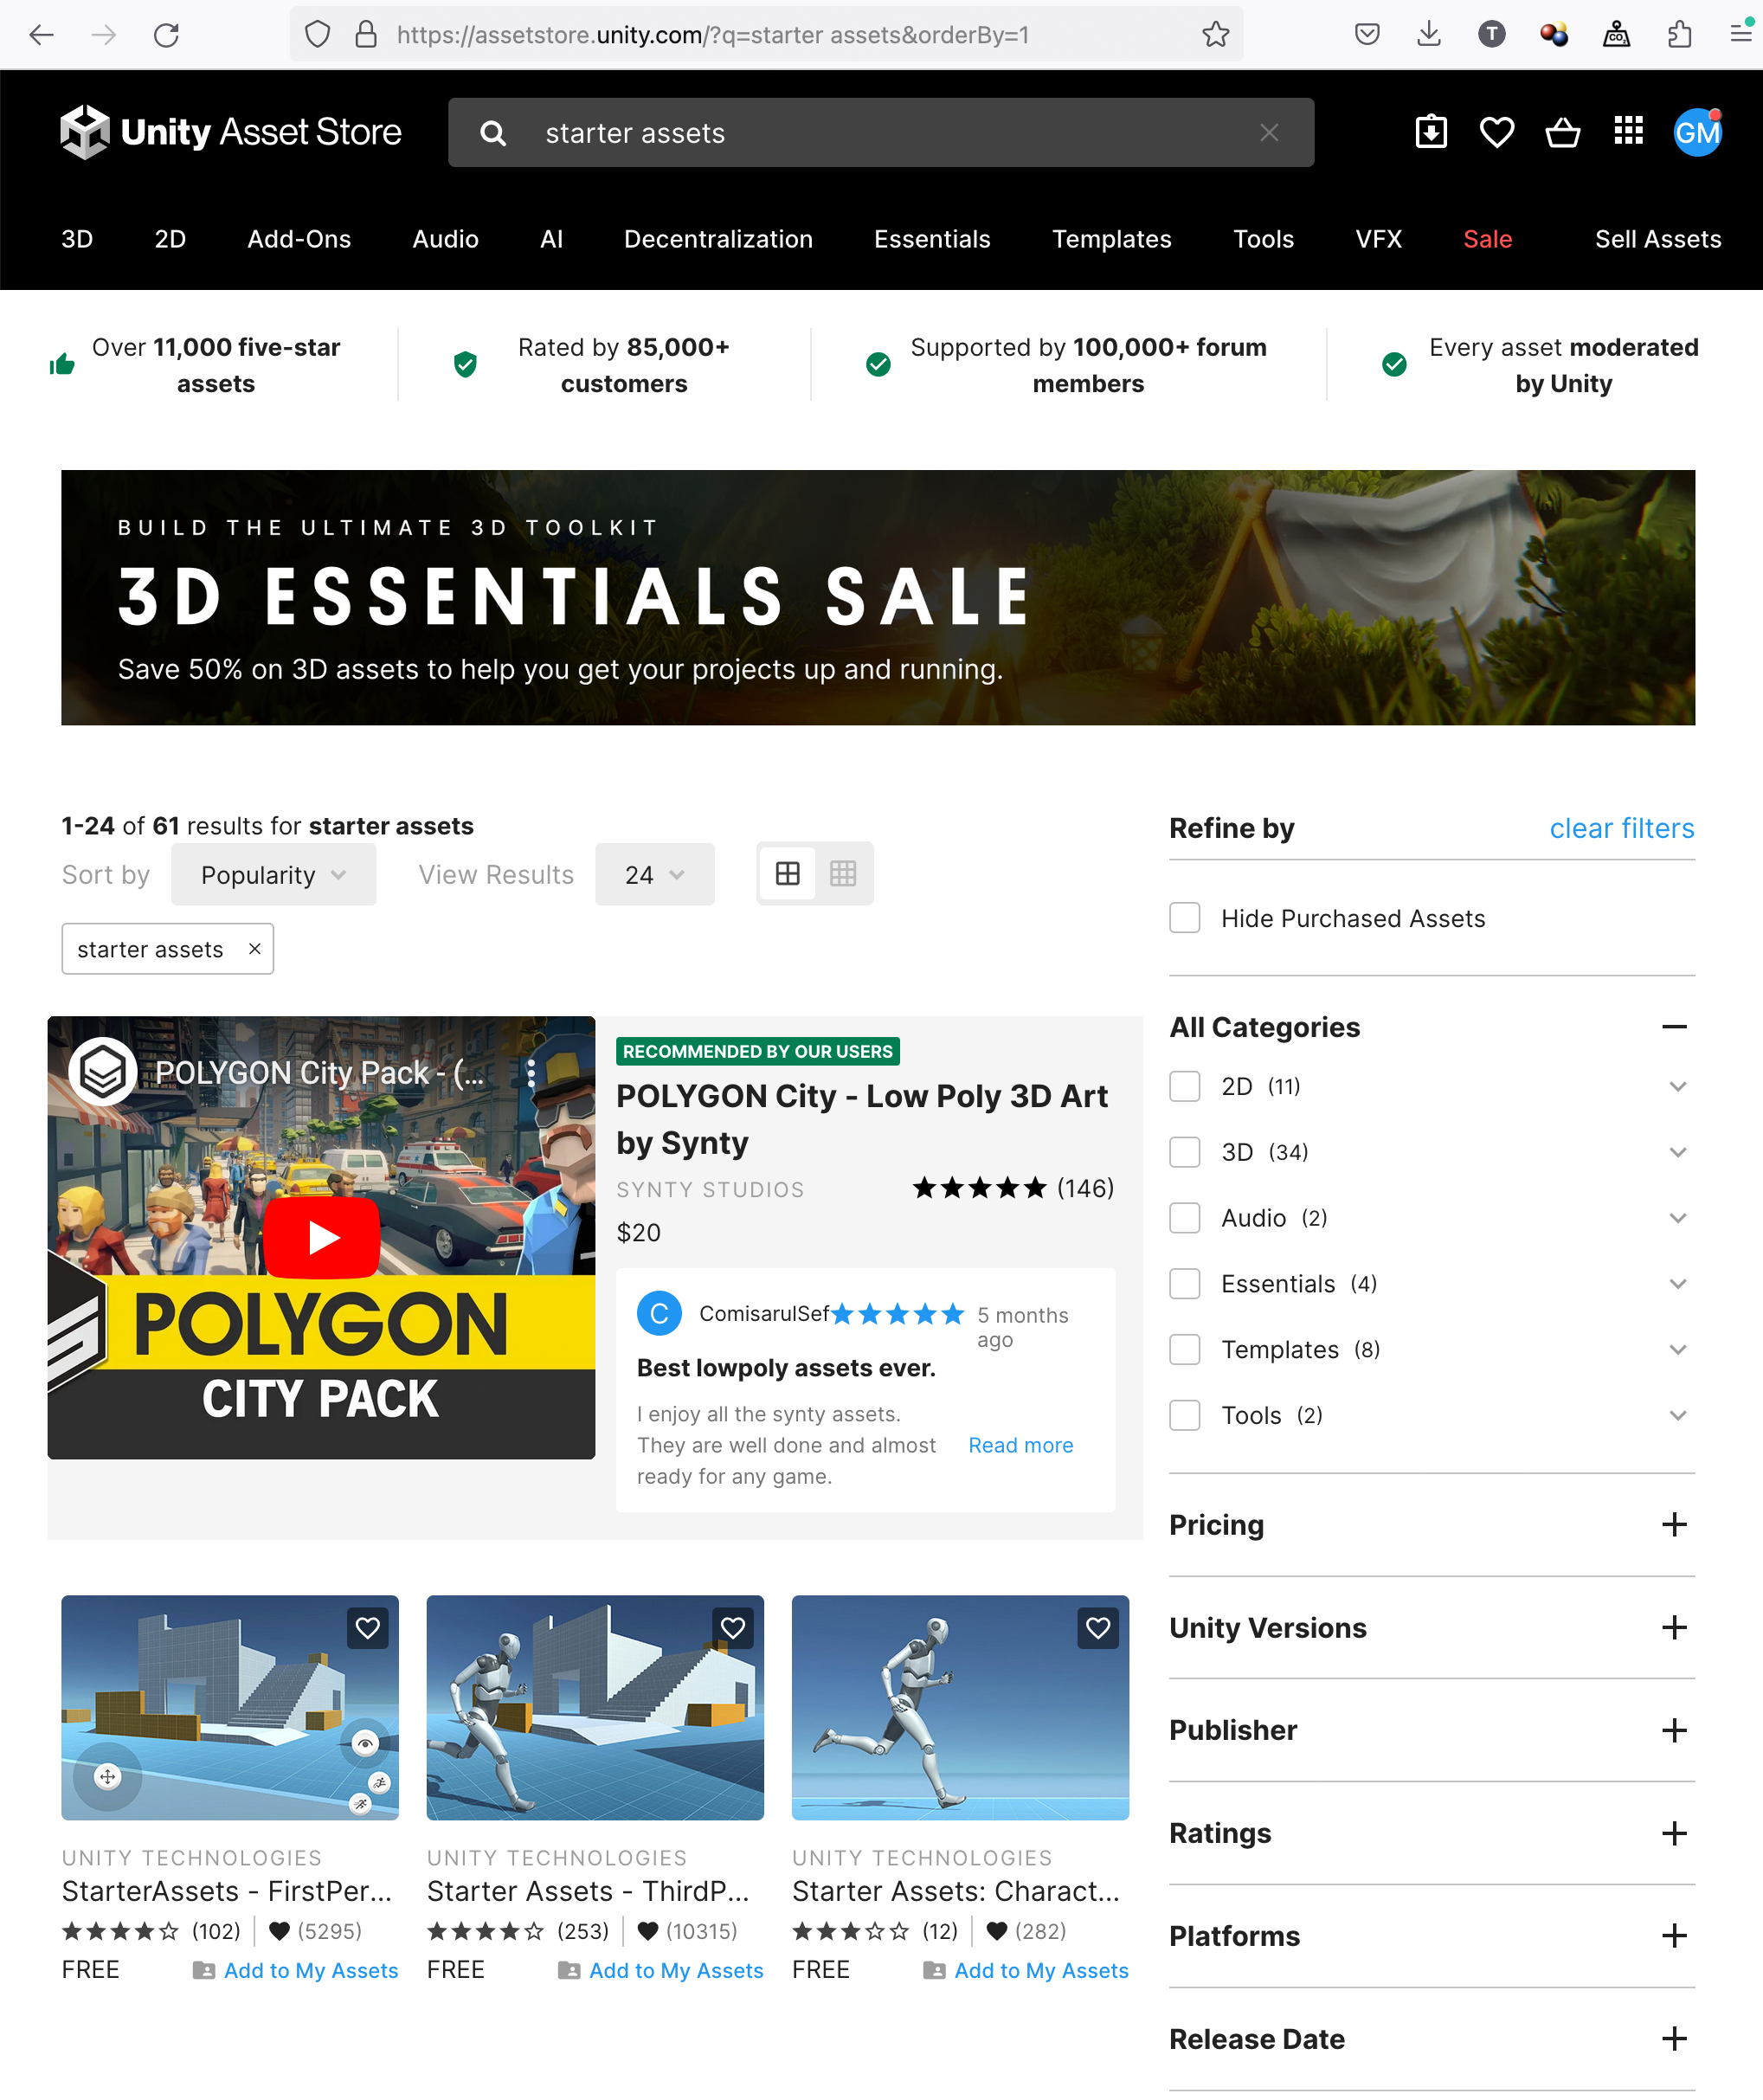Viewport: 1763px width, 2100px height.
Task: Open the Sale menu item
Action: [1487, 239]
